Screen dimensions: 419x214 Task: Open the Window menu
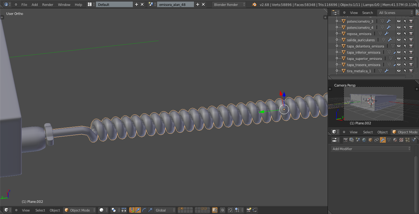click(64, 5)
